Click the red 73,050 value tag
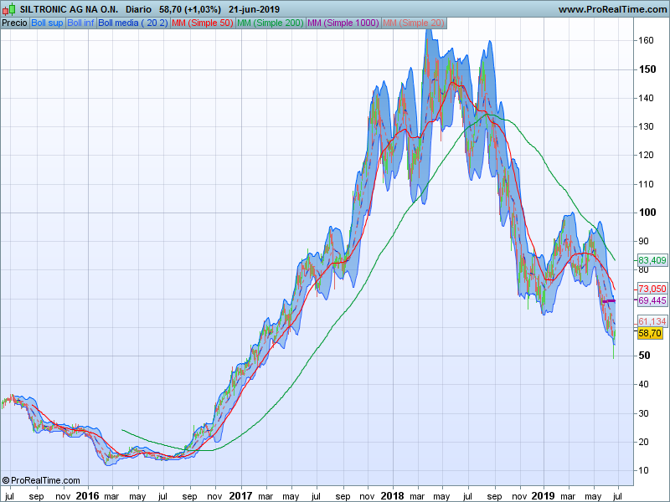 coord(652,289)
